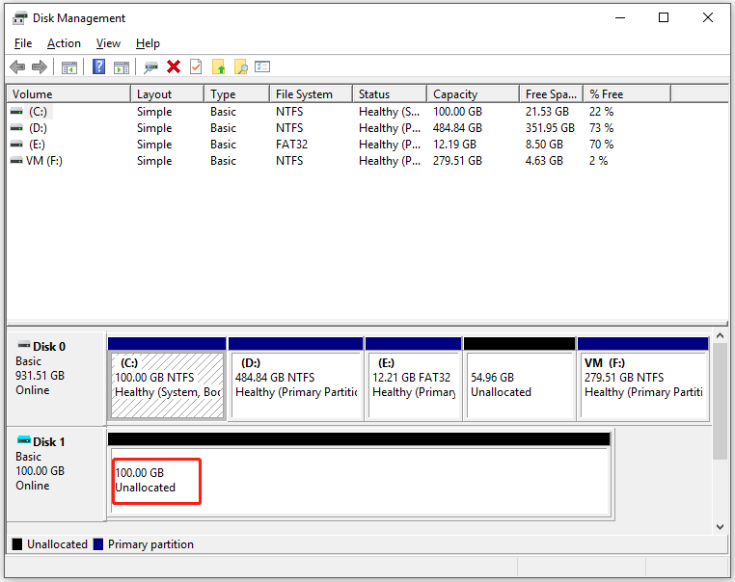Image resolution: width=735 pixels, height=582 pixels.
Task: Select the 54.96 GB Unallocated block on Disk 0
Action: click(x=518, y=384)
